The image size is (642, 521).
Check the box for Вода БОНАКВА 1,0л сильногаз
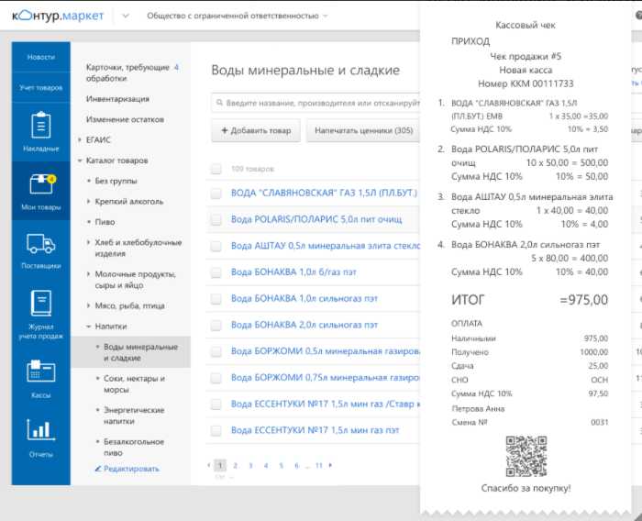coord(216,299)
